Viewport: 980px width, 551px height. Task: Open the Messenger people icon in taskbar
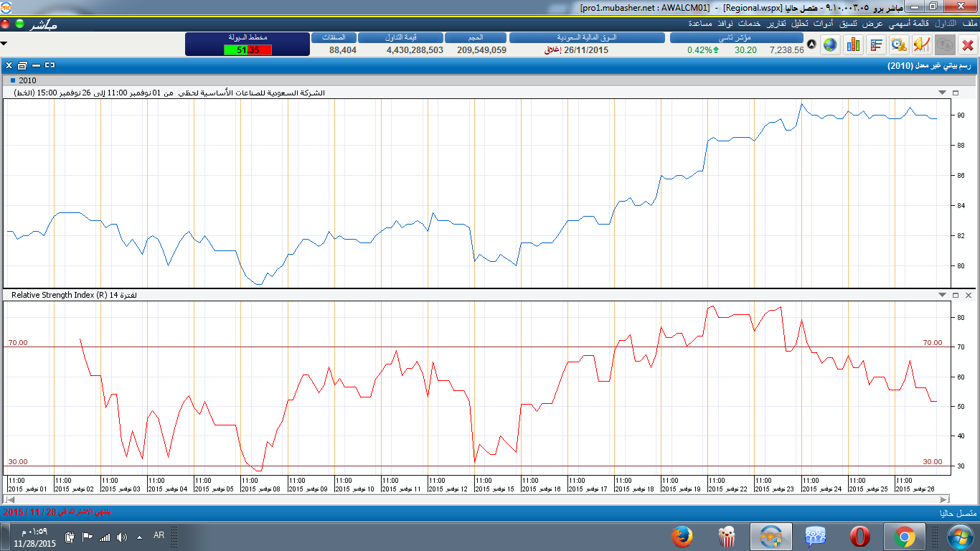coord(815,536)
